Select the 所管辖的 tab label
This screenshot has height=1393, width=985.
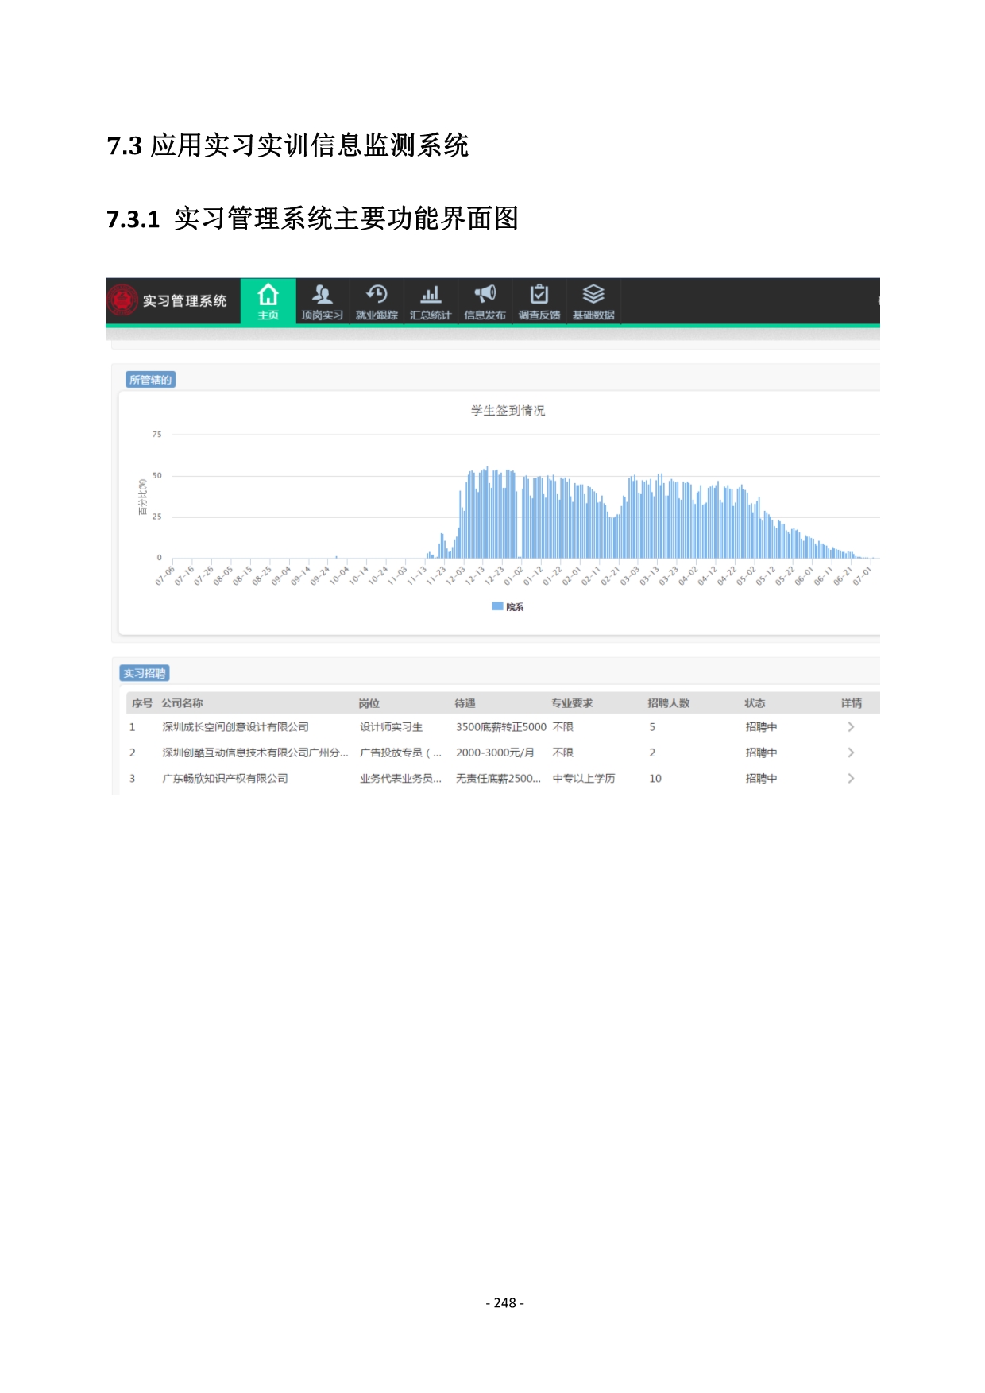(x=150, y=380)
